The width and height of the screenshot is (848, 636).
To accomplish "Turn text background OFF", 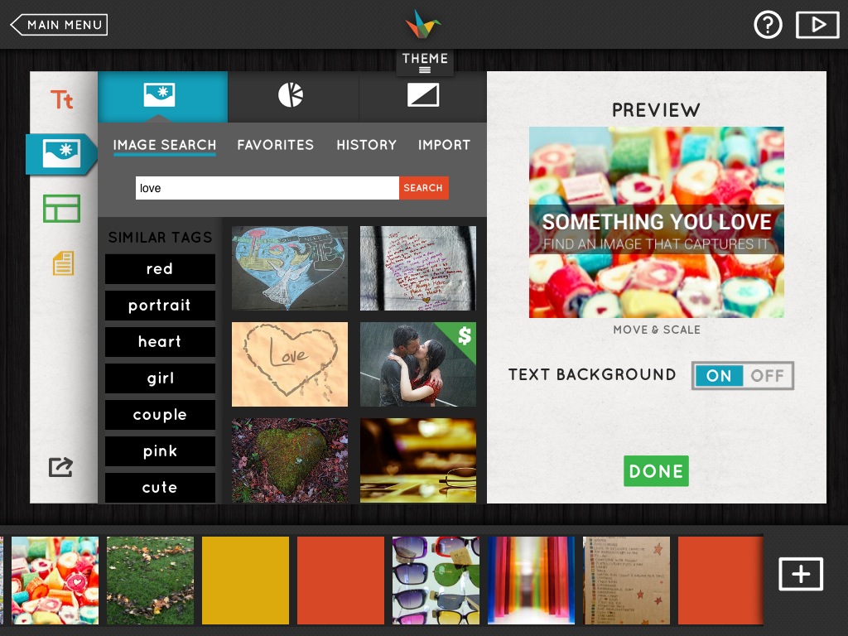I will [767, 375].
